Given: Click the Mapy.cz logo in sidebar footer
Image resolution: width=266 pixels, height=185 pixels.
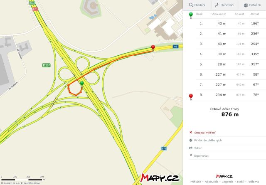Looking at the screenshot, I should [x=224, y=176].
